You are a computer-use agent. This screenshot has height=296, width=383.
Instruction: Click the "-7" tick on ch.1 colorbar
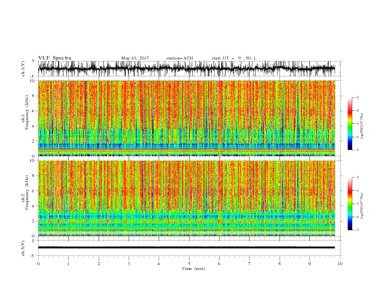coord(356,150)
